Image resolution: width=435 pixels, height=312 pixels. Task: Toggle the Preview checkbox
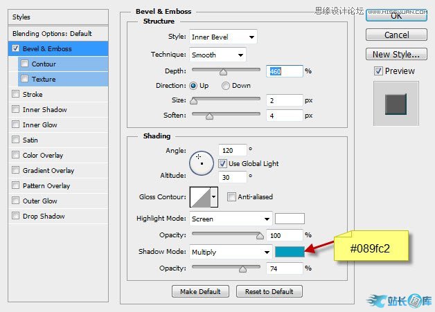378,71
